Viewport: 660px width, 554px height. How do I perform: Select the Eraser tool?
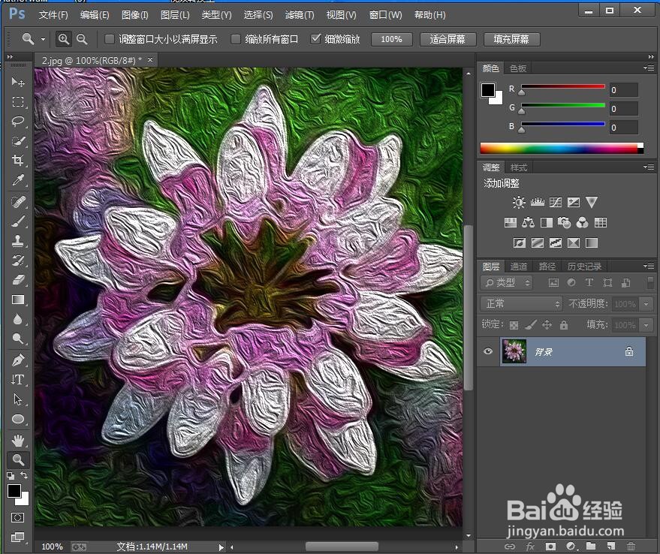pyautogui.click(x=18, y=280)
